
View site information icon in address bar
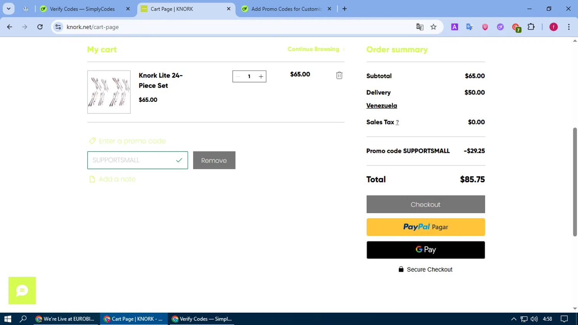pyautogui.click(x=58, y=27)
